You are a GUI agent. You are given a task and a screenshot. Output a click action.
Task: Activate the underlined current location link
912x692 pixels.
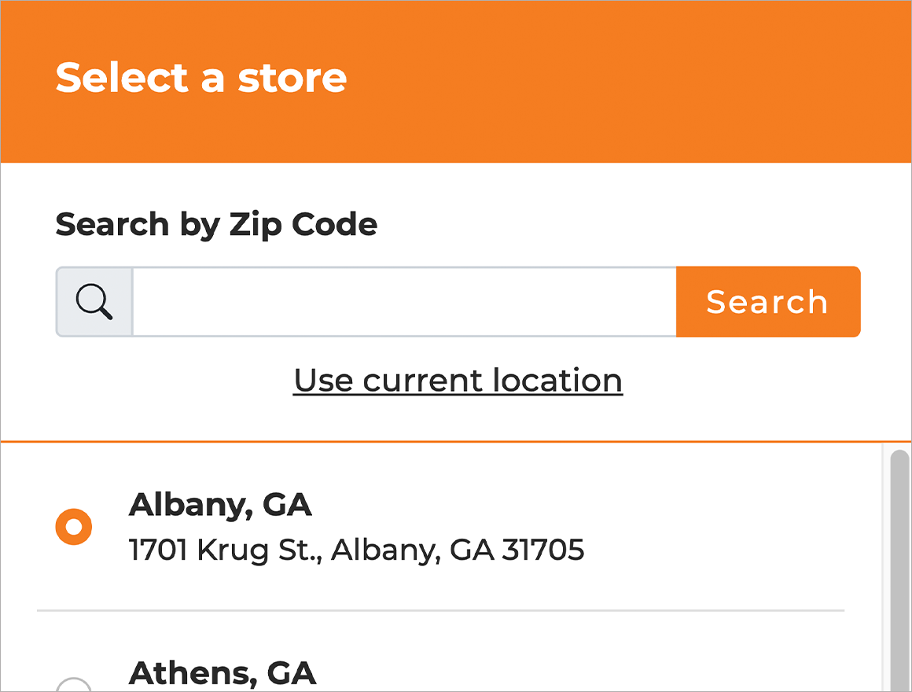(458, 380)
